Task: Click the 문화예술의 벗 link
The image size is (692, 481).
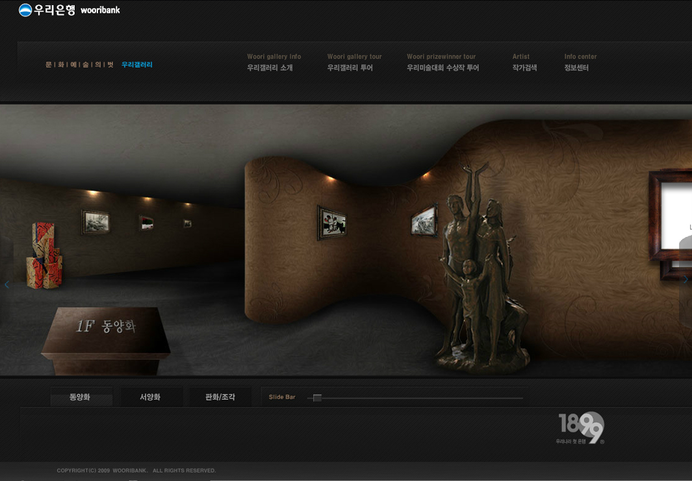Action: pos(79,65)
